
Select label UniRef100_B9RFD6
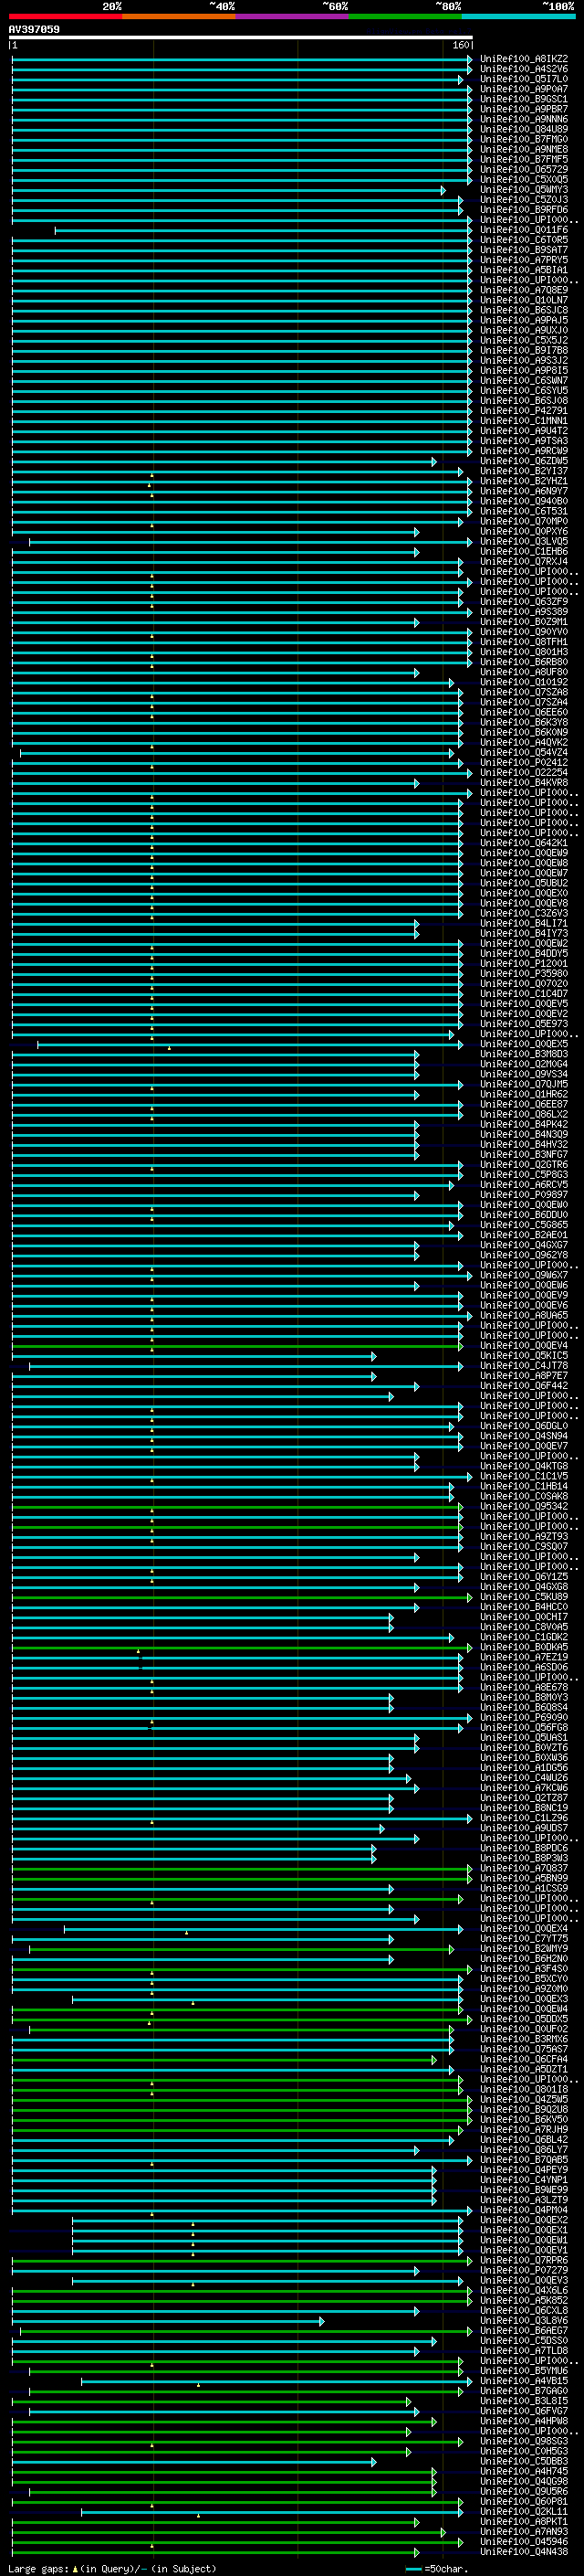[x=524, y=210]
